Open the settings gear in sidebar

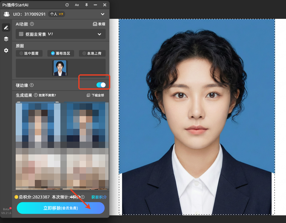6,50
